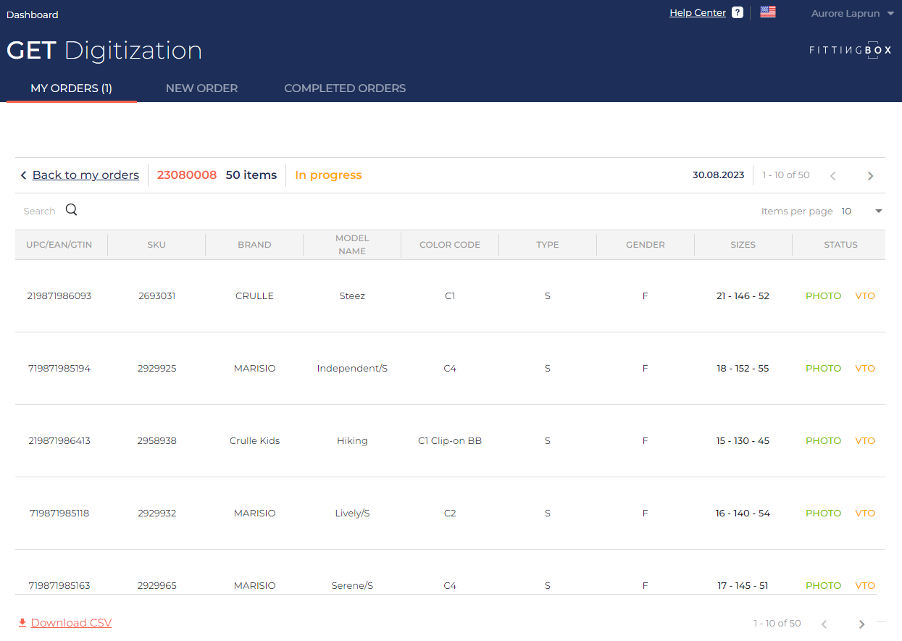Click the search magnifier icon
Image resolution: width=902 pixels, height=641 pixels.
click(71, 210)
